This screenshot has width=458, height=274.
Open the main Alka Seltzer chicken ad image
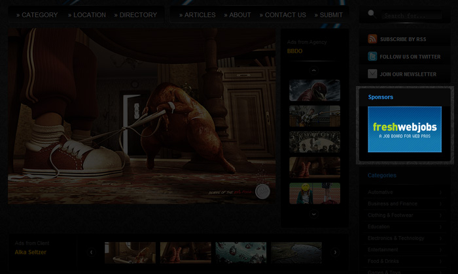[142, 116]
